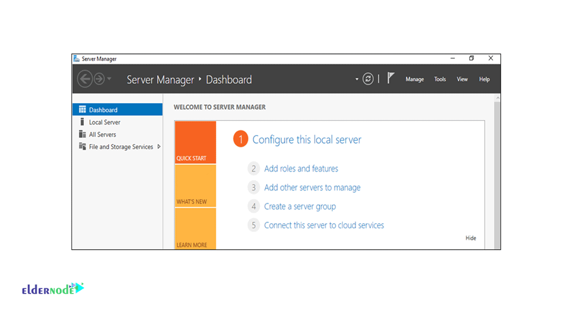The image size is (568, 319).
Task: Open the Notifications flag icon
Action: click(x=390, y=78)
